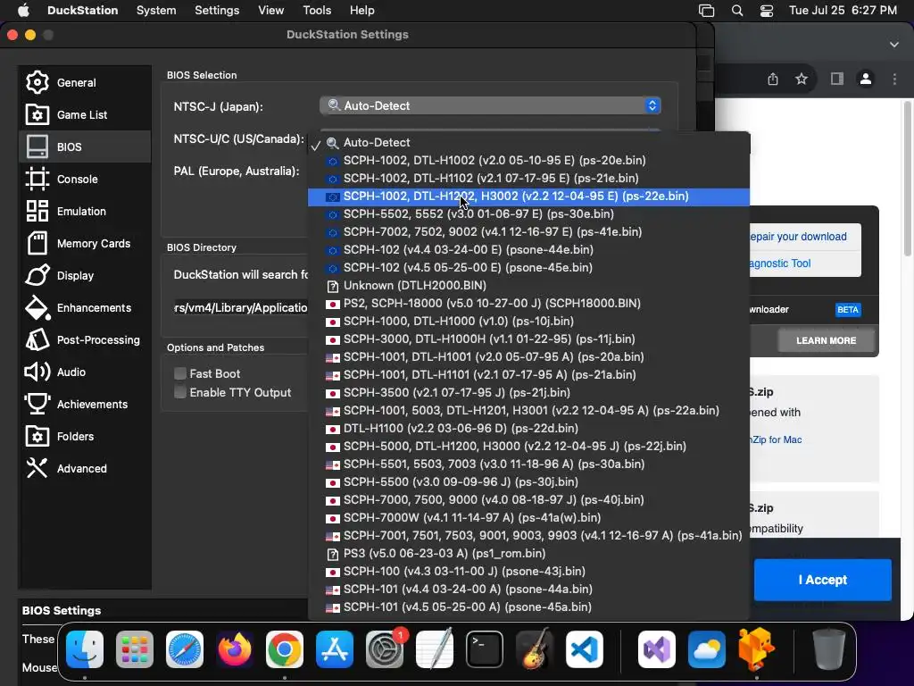Screen dimensions: 914x686
Task: Select the ps-22j.bin BIOS entry
Action: [x=528, y=447]
